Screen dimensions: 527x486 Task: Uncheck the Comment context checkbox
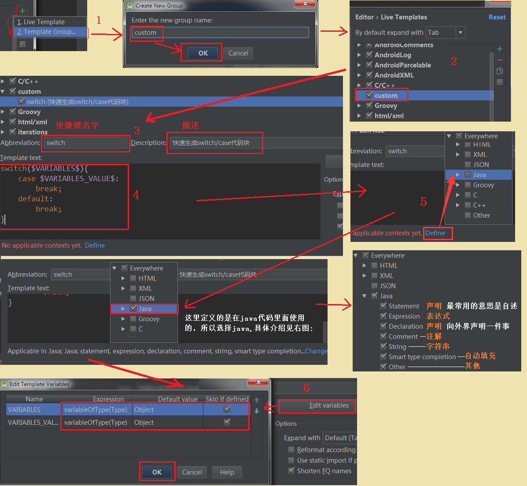[383, 336]
